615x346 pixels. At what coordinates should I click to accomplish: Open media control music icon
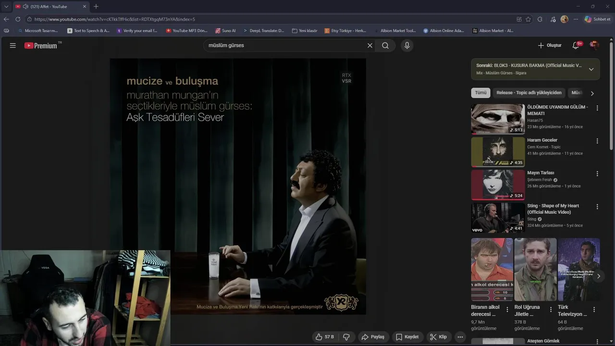tap(553, 19)
